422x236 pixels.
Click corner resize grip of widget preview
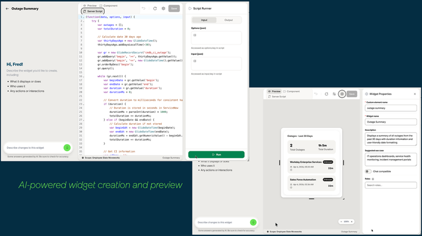point(343,199)
